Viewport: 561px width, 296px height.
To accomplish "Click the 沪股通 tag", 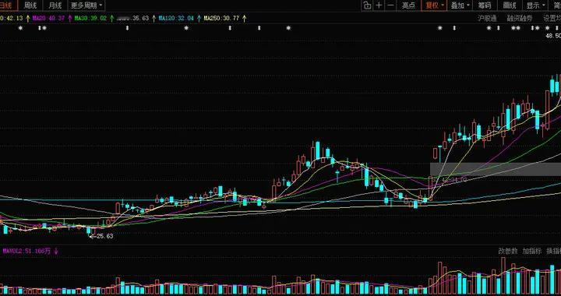I will (487, 18).
